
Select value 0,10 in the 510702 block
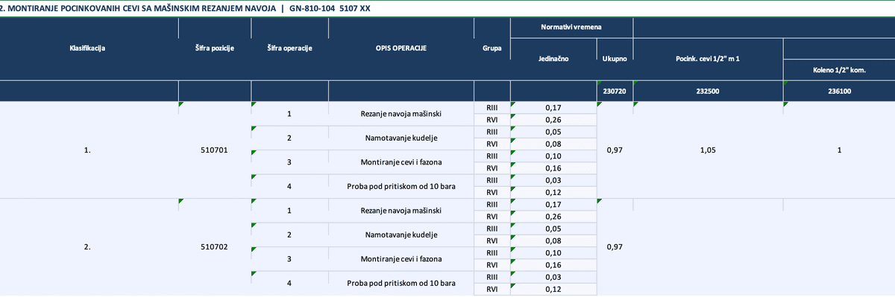(x=553, y=253)
